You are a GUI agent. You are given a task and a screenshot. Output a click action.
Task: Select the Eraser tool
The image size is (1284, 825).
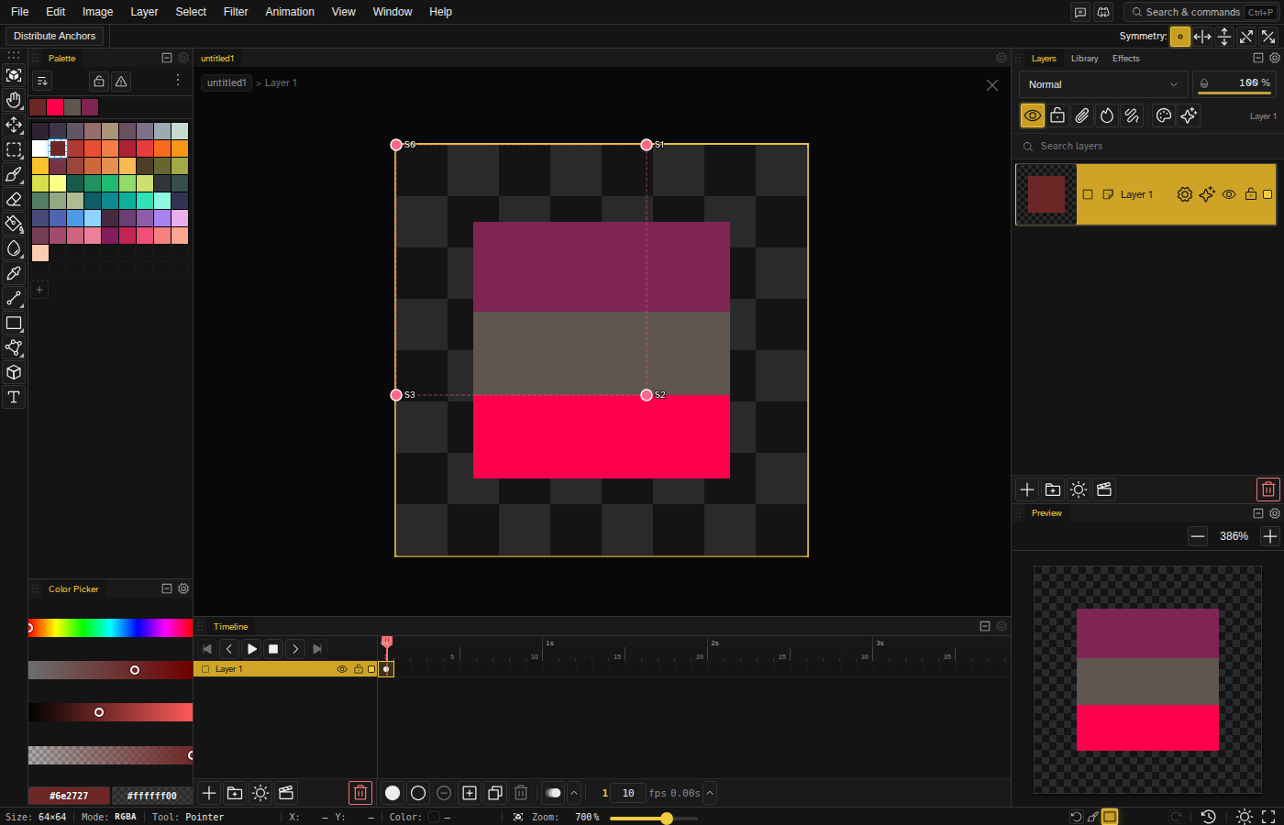[x=14, y=199]
